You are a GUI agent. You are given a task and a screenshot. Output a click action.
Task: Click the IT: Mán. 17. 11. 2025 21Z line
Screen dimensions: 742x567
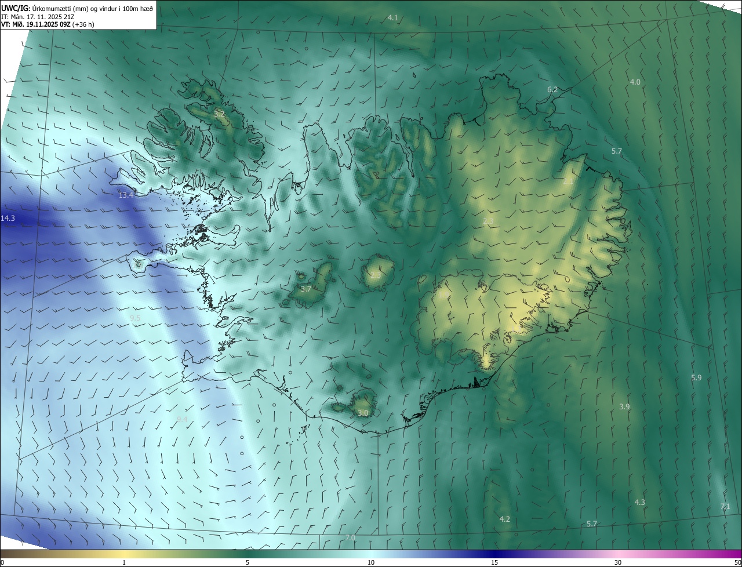coord(38,16)
